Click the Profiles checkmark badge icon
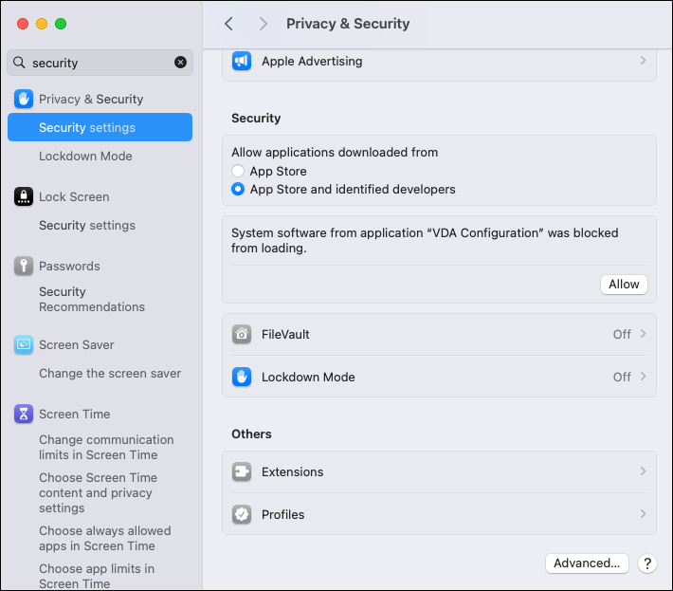 pos(242,514)
